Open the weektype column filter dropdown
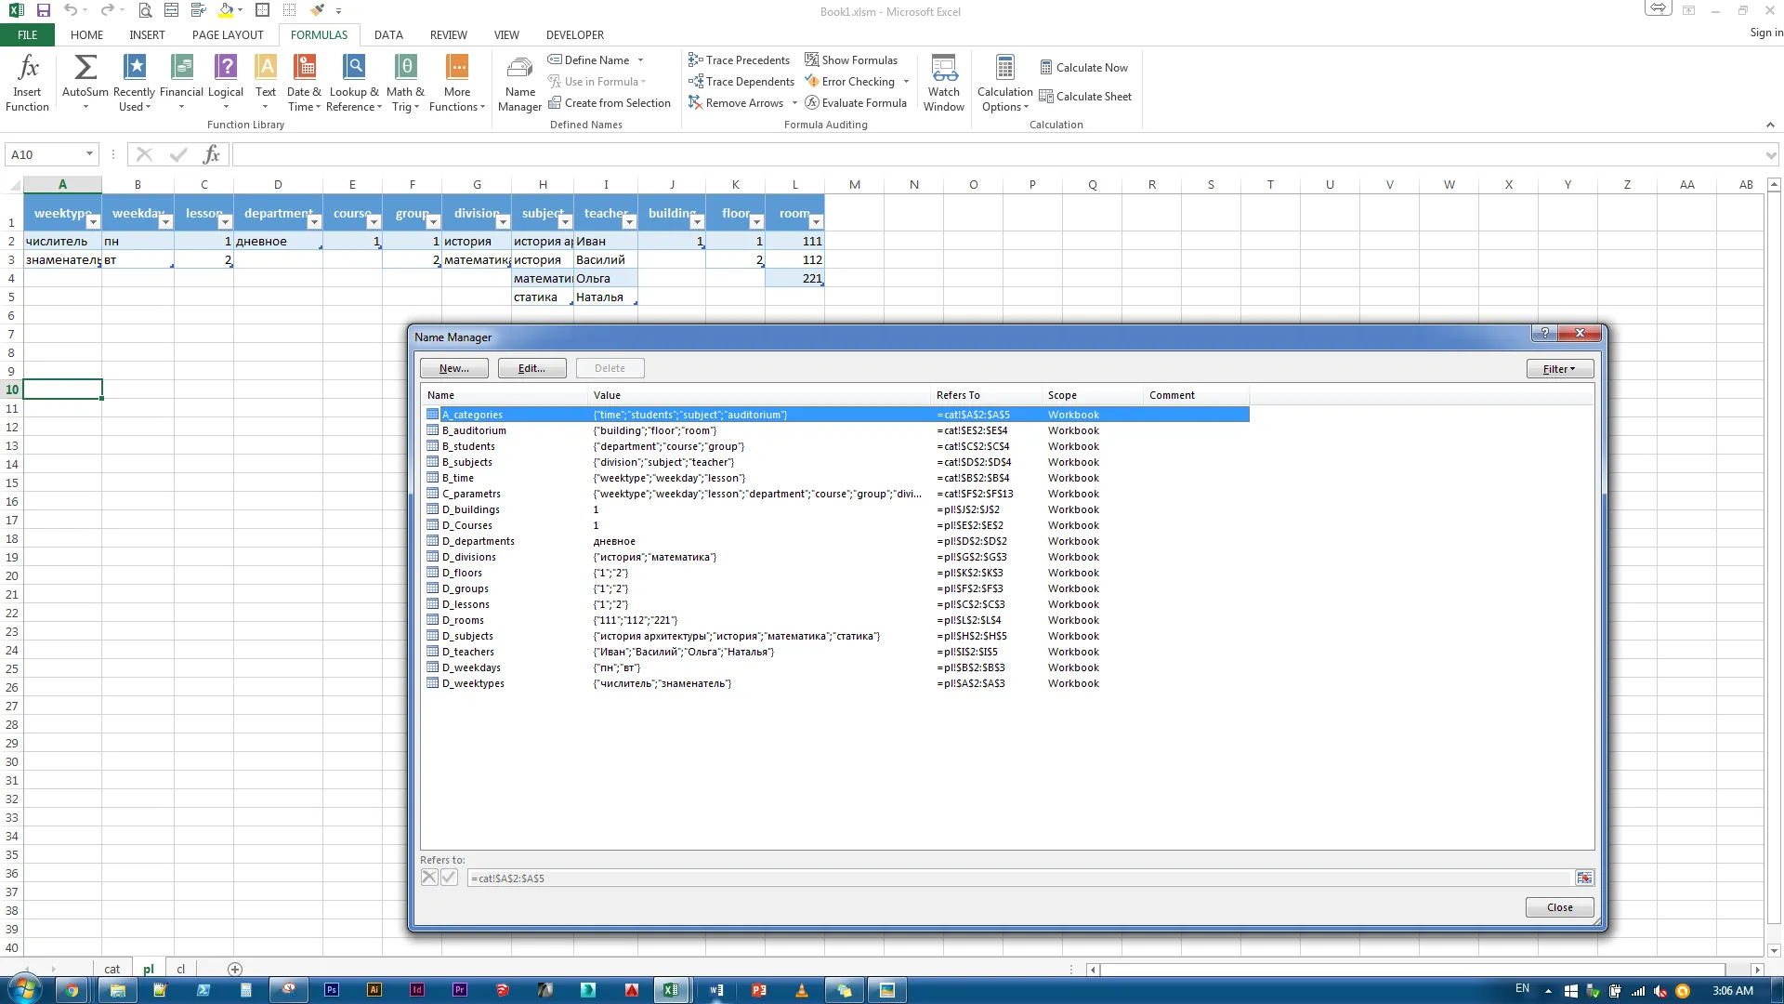The image size is (1784, 1004). [x=93, y=222]
